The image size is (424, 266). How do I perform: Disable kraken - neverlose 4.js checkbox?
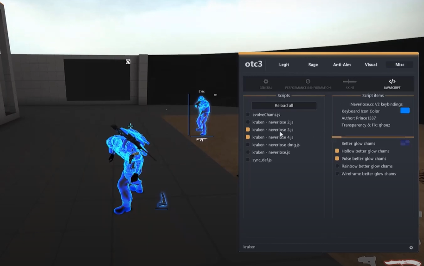coord(248,137)
